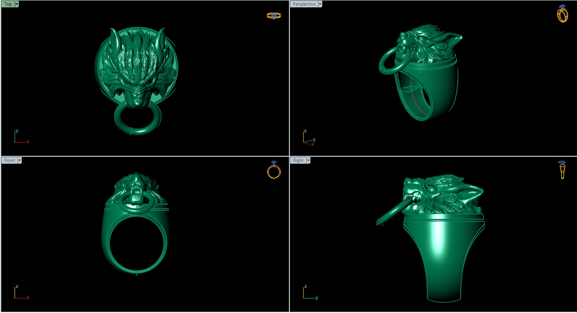577x313 pixels.
Task: Click the Front view ring orientation icon
Action: (x=274, y=170)
